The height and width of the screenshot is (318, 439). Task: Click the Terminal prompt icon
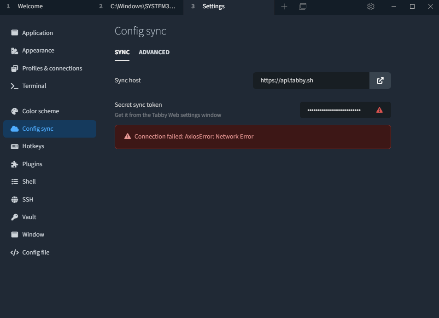pyautogui.click(x=15, y=86)
